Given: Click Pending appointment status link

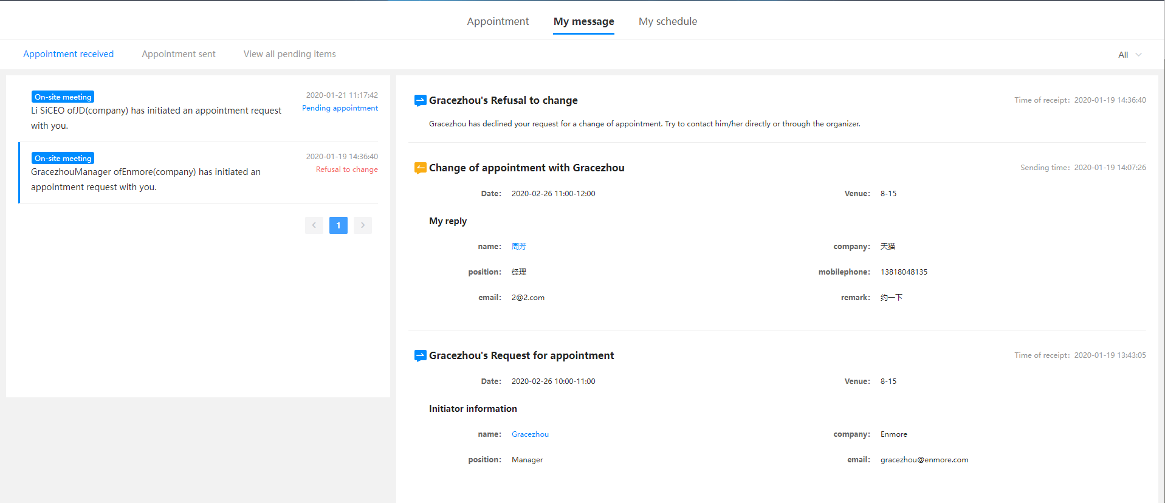Looking at the screenshot, I should click(x=340, y=108).
